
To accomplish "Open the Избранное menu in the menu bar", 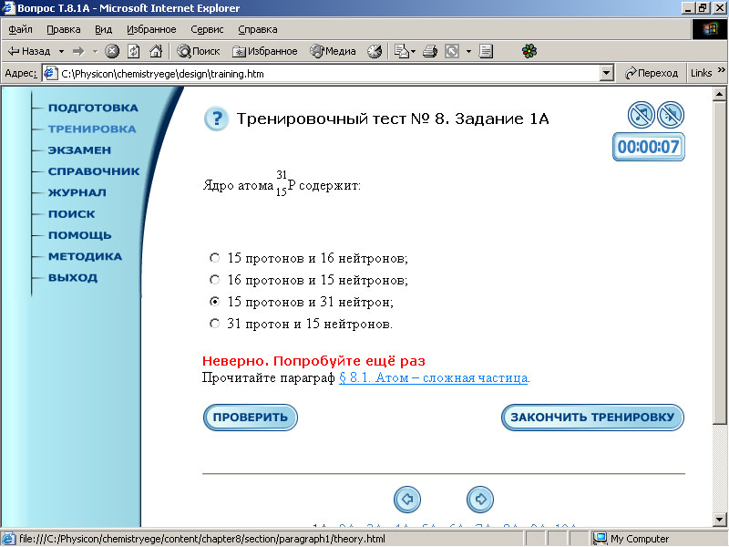I will click(151, 29).
